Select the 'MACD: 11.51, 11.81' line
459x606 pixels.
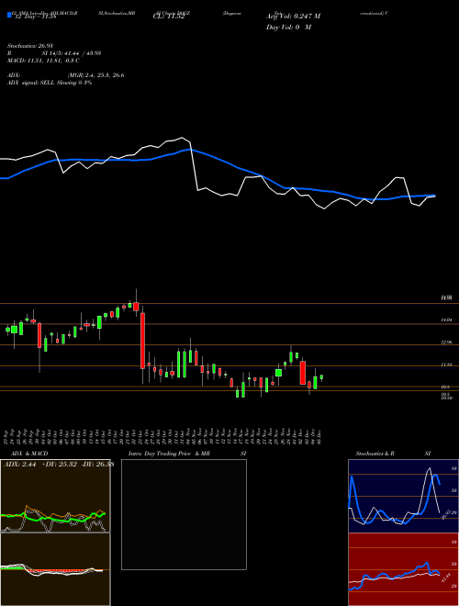pos(43,61)
